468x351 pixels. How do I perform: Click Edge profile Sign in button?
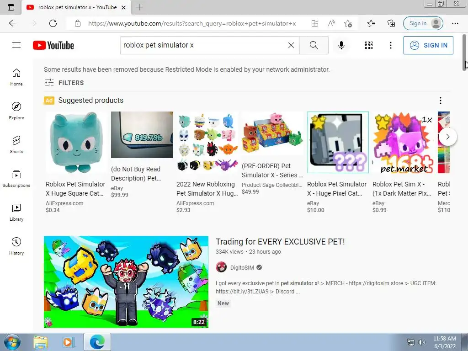(x=423, y=23)
